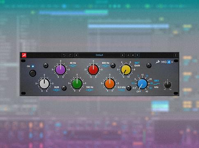Click the green 160 Hz band knob
The width and height of the screenshot is (199, 148).
click(77, 83)
